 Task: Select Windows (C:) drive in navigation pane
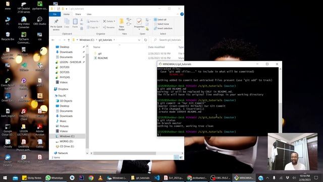67,136
